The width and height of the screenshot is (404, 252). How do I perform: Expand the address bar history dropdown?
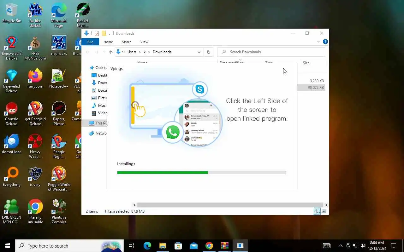coord(199,52)
